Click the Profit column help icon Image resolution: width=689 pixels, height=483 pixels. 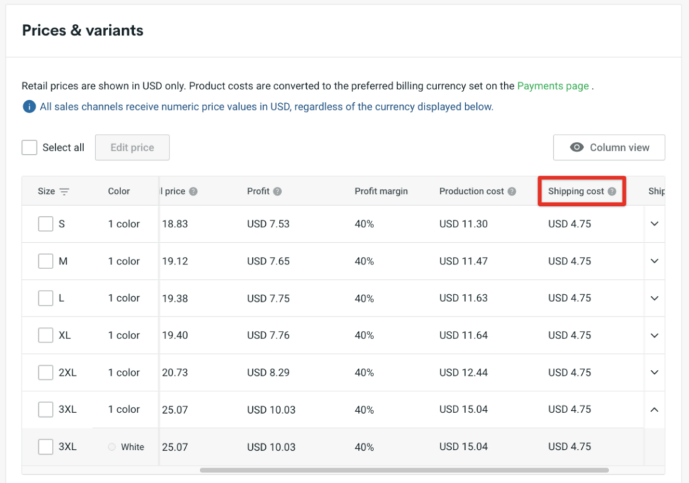[277, 191]
